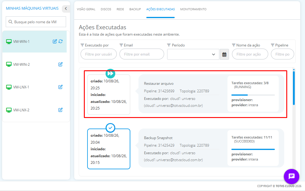The width and height of the screenshot is (305, 191).
Task: Click the VM-LNX-1 monitor icon
Action: pyautogui.click(x=9, y=87)
